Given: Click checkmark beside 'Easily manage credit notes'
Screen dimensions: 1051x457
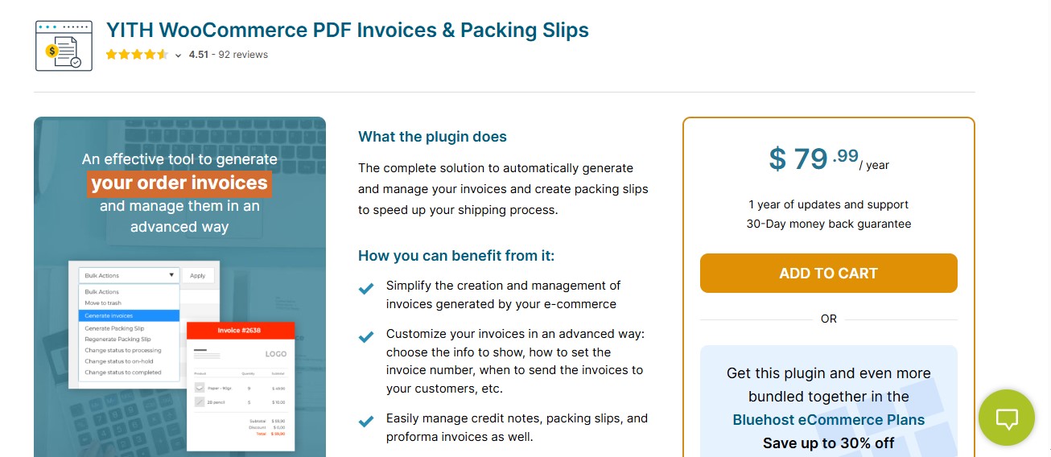Looking at the screenshot, I should pos(366,421).
